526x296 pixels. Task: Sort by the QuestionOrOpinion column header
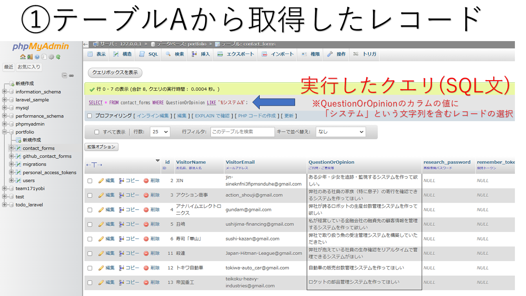(x=331, y=162)
